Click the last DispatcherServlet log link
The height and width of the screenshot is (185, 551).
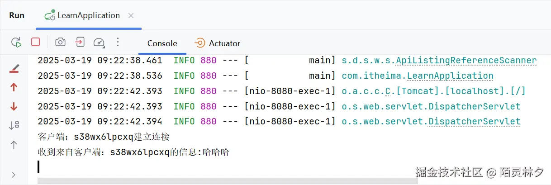click(x=431, y=122)
